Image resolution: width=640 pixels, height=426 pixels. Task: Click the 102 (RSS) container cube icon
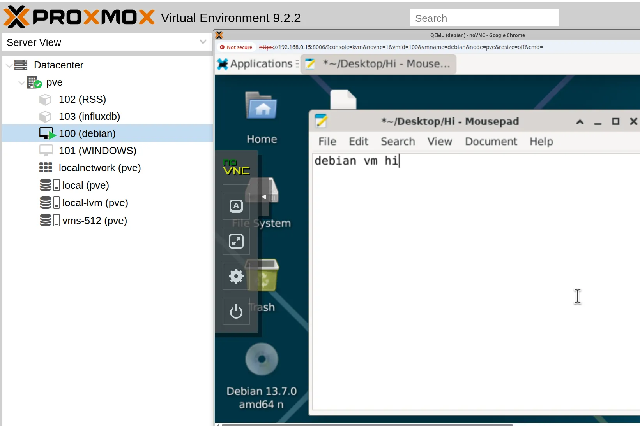coord(46,100)
